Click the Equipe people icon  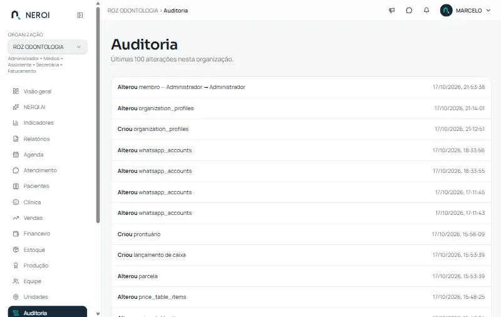tap(16, 281)
